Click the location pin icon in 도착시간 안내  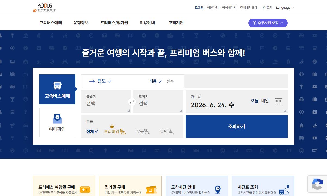(217, 189)
